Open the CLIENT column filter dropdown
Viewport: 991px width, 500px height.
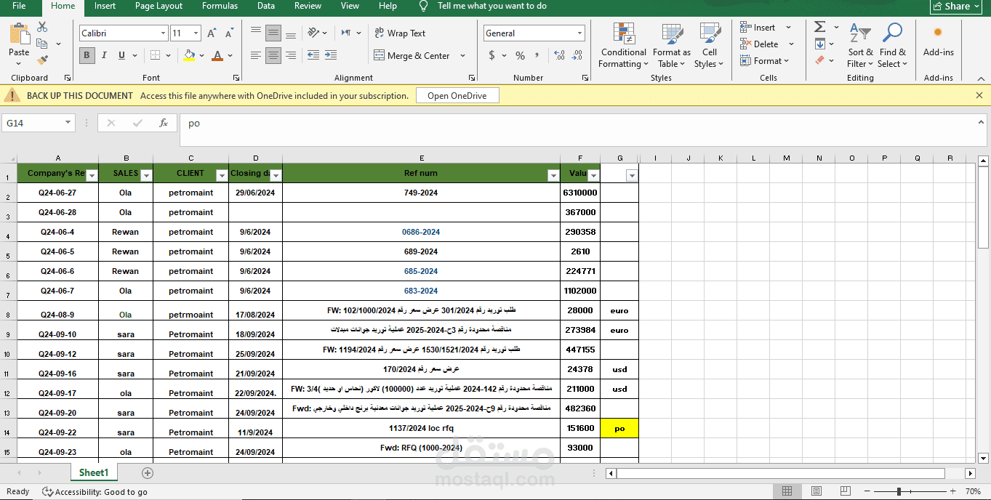(x=222, y=175)
